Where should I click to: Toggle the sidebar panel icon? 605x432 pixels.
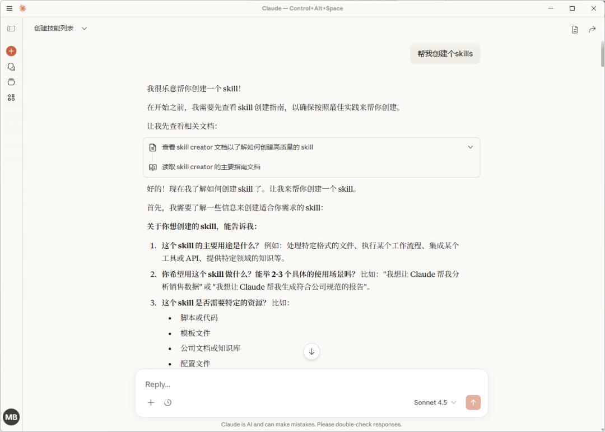click(x=11, y=29)
